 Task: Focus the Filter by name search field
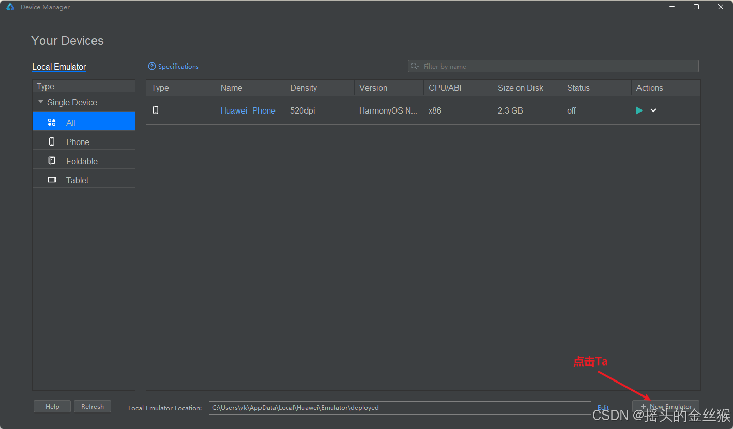(x=553, y=66)
